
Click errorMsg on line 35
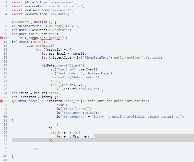(71, 137)
